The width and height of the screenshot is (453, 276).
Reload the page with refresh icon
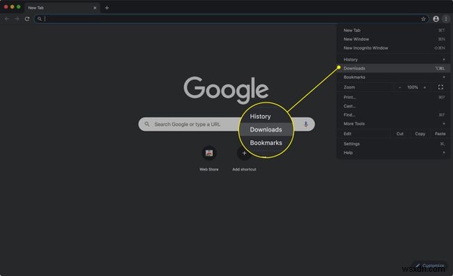(27, 19)
